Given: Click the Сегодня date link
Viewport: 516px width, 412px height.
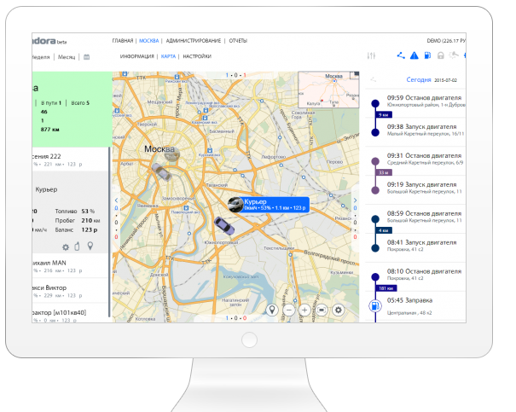Looking at the screenshot, I should coord(418,79).
